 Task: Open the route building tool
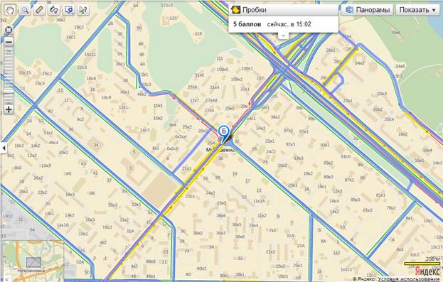tap(53, 10)
